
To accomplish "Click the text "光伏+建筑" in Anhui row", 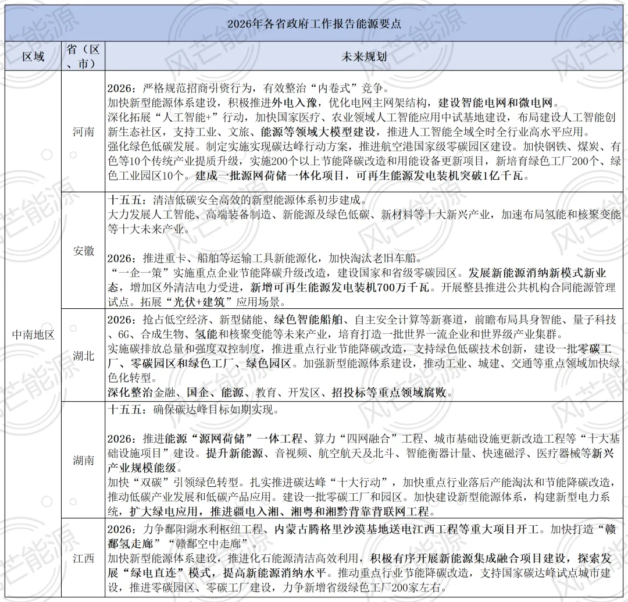I will 199,302.
